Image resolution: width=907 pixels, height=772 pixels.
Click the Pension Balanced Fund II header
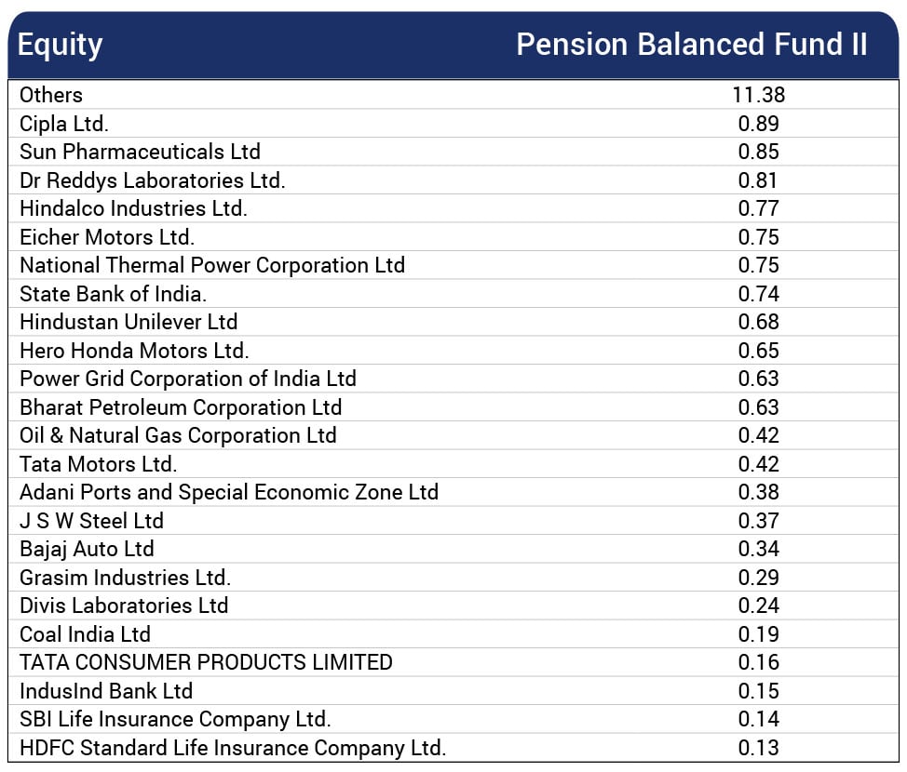(692, 45)
